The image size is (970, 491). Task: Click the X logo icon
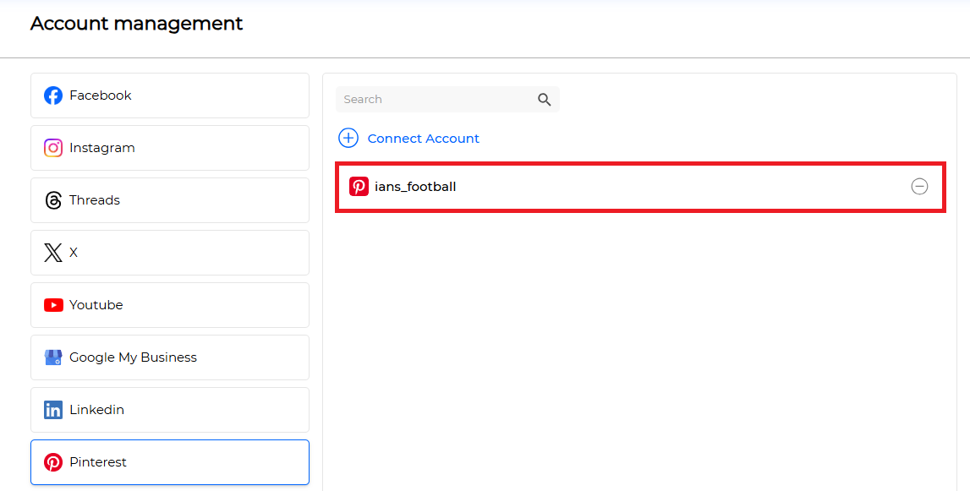53,253
